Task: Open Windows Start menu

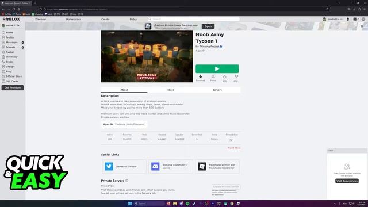Action: pyautogui.click(x=130, y=204)
